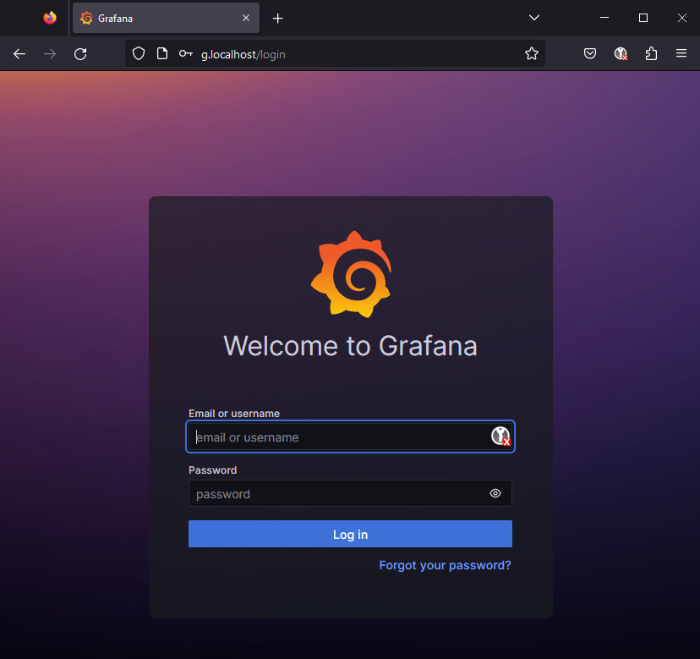Open the extensions puzzle icon
Viewport: 700px width, 659px height.
[x=651, y=54]
